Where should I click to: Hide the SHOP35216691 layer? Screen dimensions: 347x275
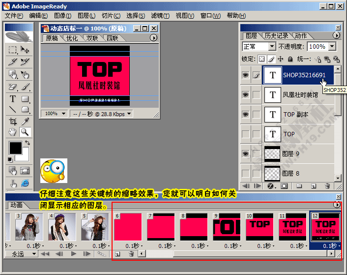click(x=245, y=75)
